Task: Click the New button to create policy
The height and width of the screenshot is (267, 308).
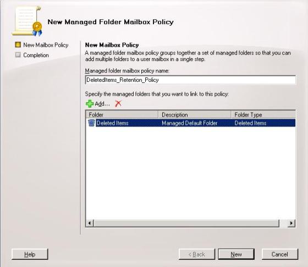Action: [236, 254]
